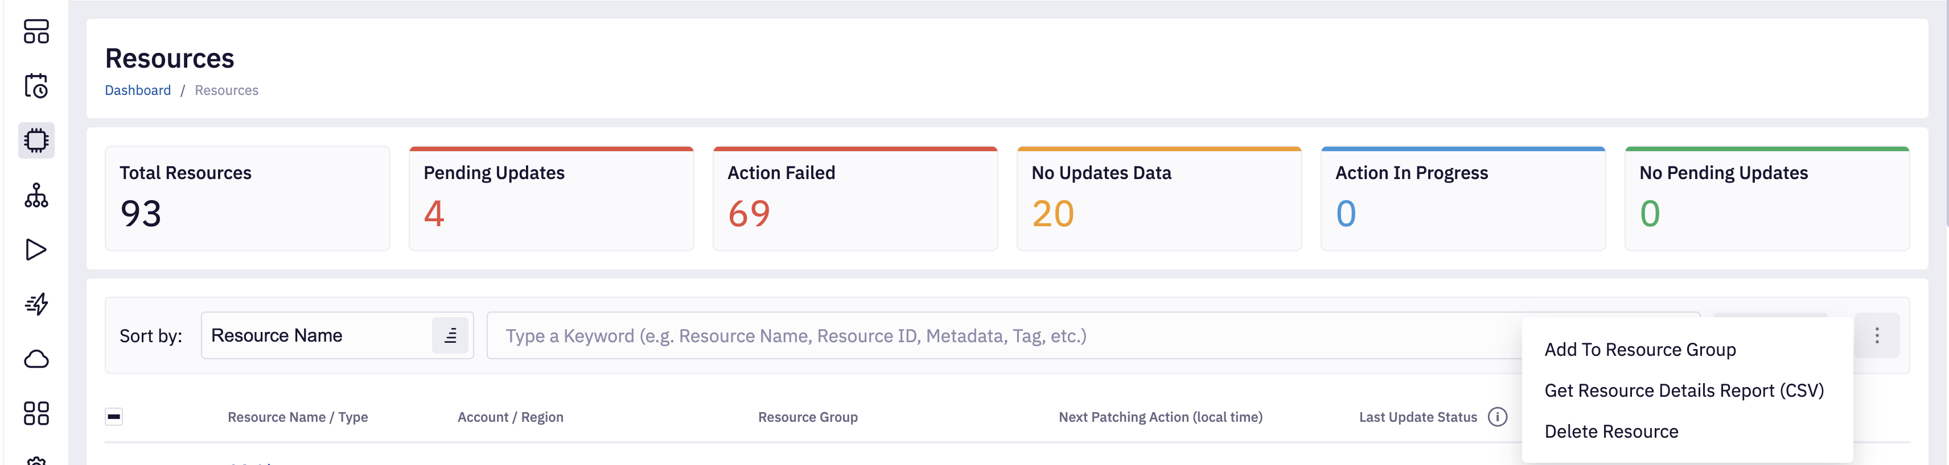The width and height of the screenshot is (1949, 465).
Task: Select Get Resource Details Report (CSV)
Action: [1683, 391]
